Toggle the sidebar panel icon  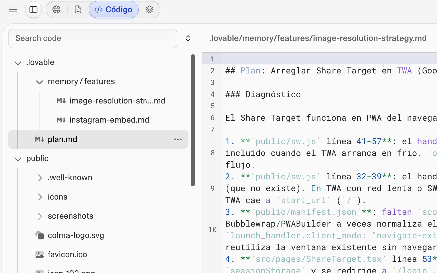[x=33, y=10]
